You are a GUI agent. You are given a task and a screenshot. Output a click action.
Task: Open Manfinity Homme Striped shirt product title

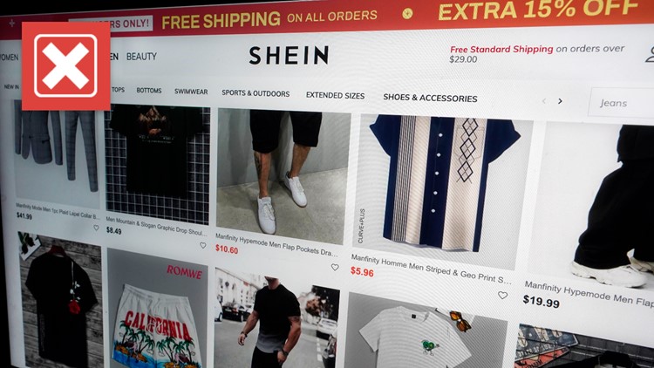pyautogui.click(x=431, y=269)
